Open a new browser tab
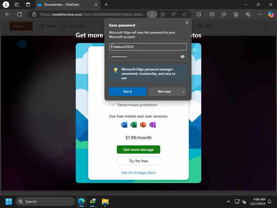The width and height of the screenshot is (277, 208). point(106,5)
